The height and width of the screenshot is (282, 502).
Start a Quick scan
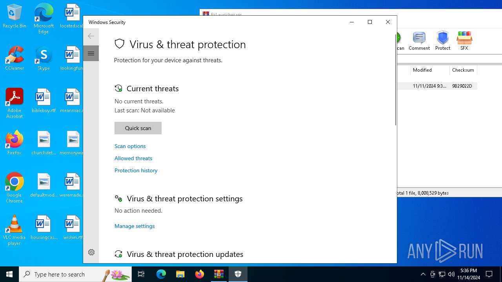pyautogui.click(x=138, y=128)
